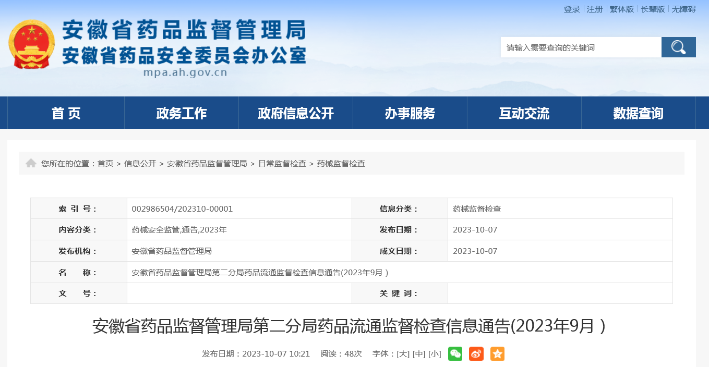Click the 发布机构 value 安徽省药品监督管理局

(172, 251)
